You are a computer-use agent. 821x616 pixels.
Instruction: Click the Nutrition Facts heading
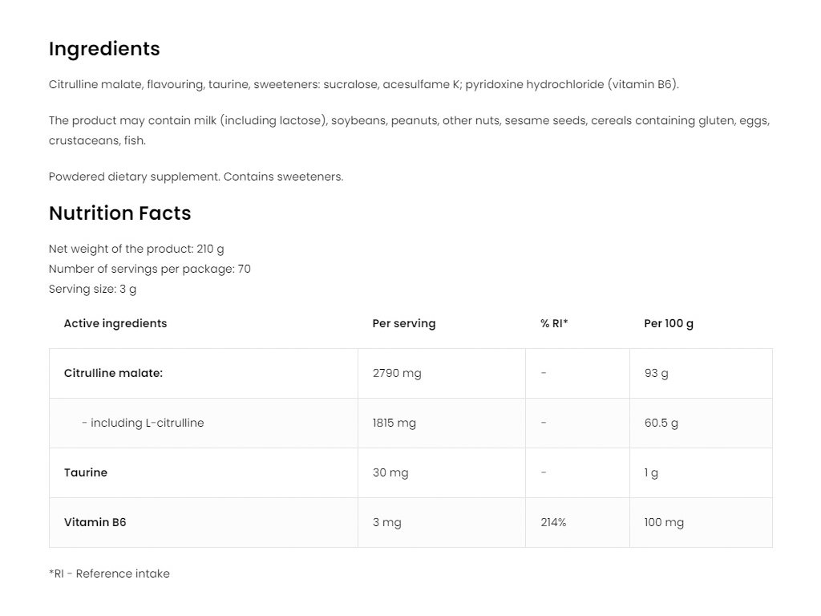(x=119, y=213)
